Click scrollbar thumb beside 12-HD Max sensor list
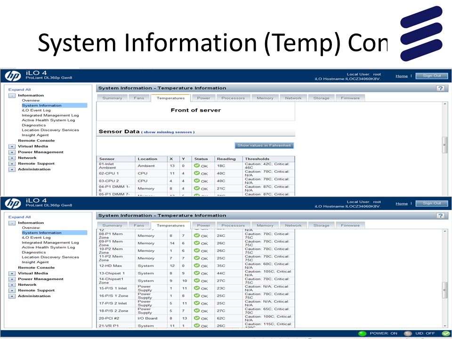This screenshot has height=339, width=452. click(445, 291)
